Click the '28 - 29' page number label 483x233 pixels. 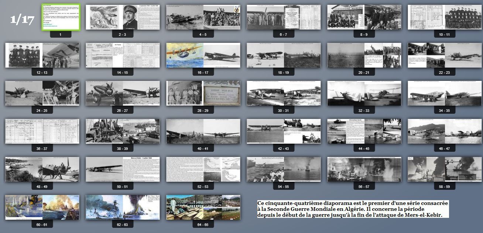coord(203,110)
